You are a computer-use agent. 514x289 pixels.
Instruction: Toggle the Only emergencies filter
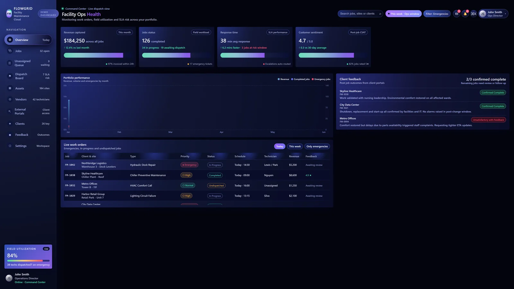coord(317,146)
